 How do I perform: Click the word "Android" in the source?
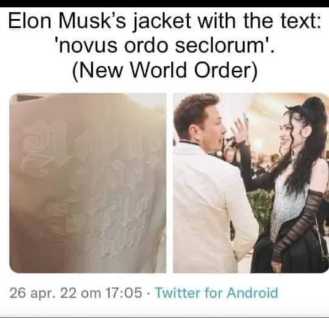click(252, 293)
